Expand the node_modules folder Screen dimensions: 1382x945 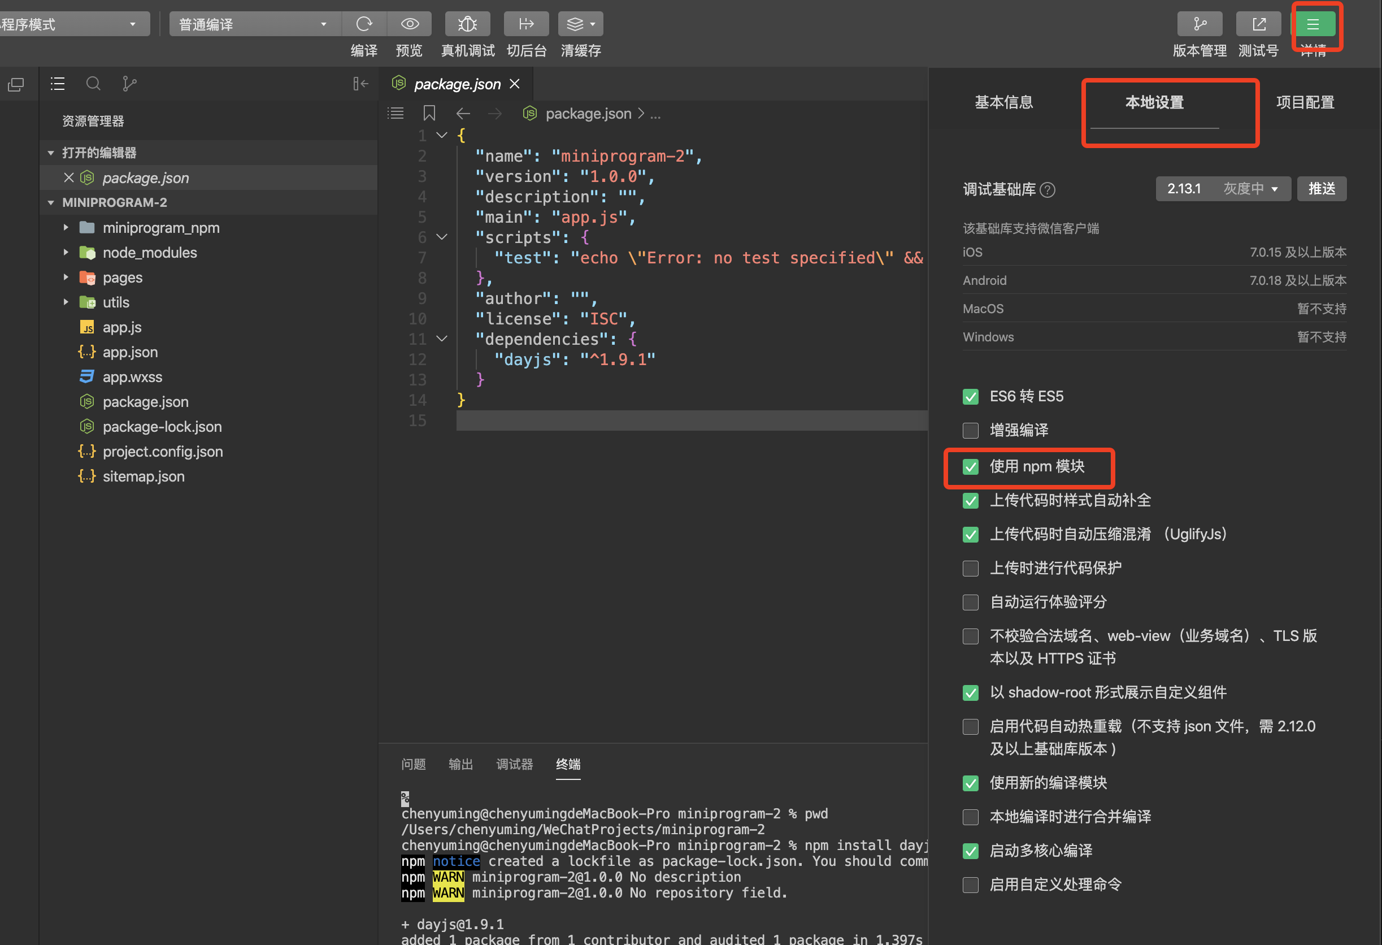(x=149, y=253)
